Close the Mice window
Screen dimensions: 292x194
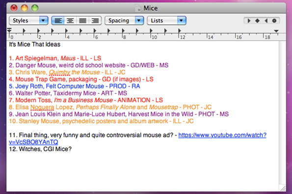[14, 8]
